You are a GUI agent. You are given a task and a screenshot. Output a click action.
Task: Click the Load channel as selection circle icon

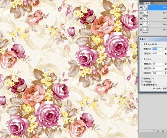154,131
